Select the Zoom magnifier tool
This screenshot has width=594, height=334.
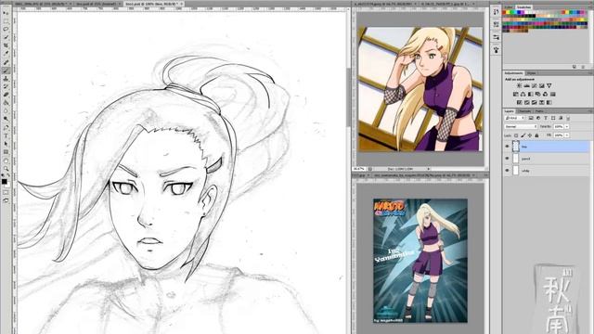tap(6, 169)
